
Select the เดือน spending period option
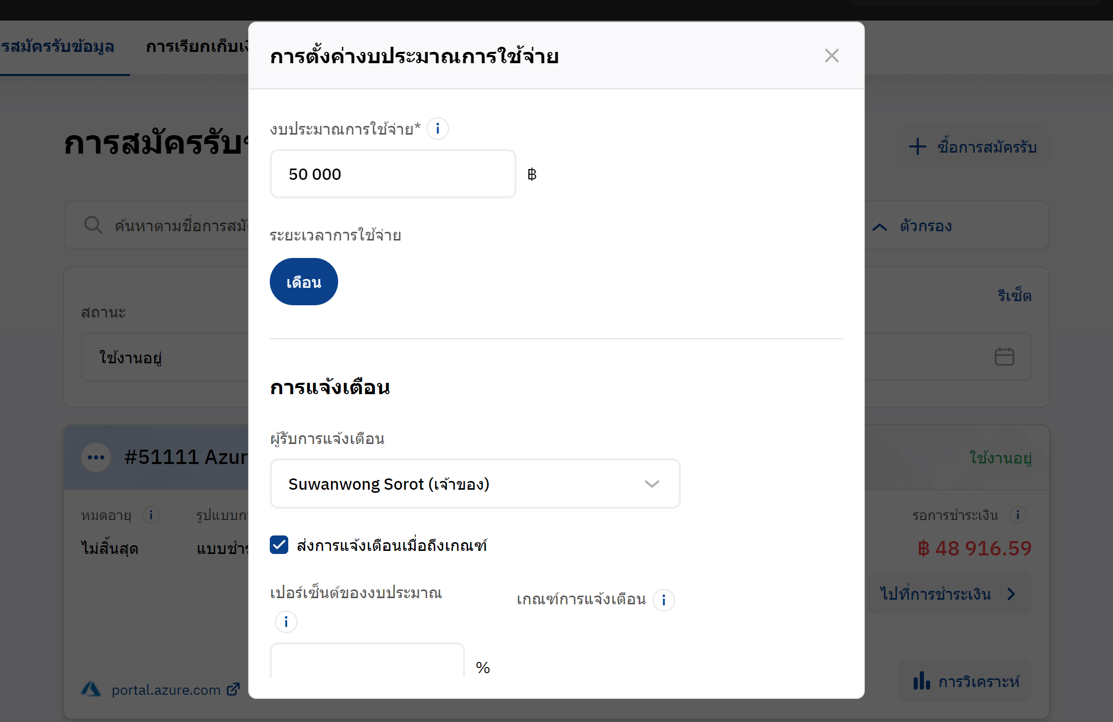304,282
